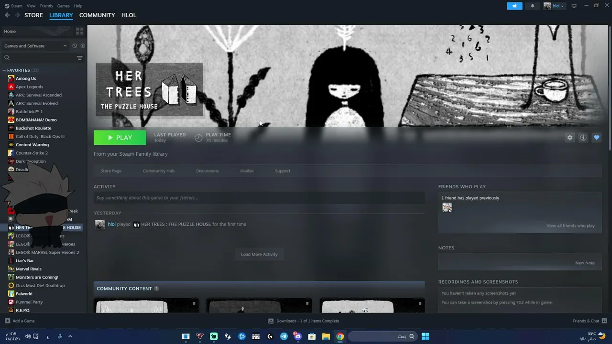Click the activity status input field
612x344 pixels.
coord(259,198)
